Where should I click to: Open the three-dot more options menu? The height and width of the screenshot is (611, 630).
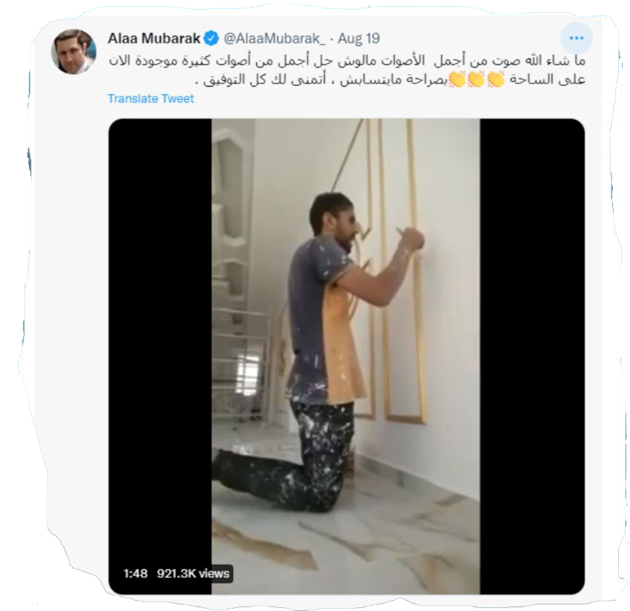(x=576, y=39)
